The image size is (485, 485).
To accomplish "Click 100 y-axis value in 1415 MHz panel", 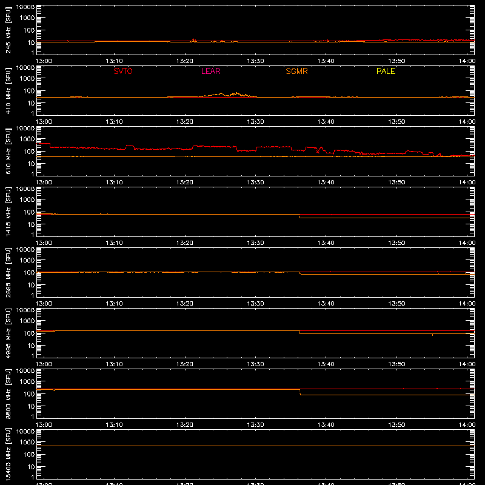I will tap(29, 212).
